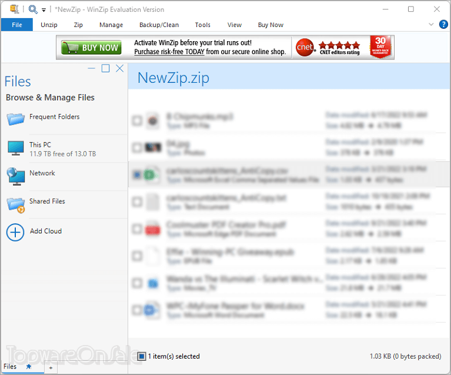Open Help via blue question mark icon
Screen dimensions: 451x375
click(443, 25)
